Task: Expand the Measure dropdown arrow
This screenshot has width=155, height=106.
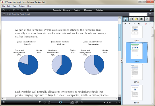Action: click(94, 10)
